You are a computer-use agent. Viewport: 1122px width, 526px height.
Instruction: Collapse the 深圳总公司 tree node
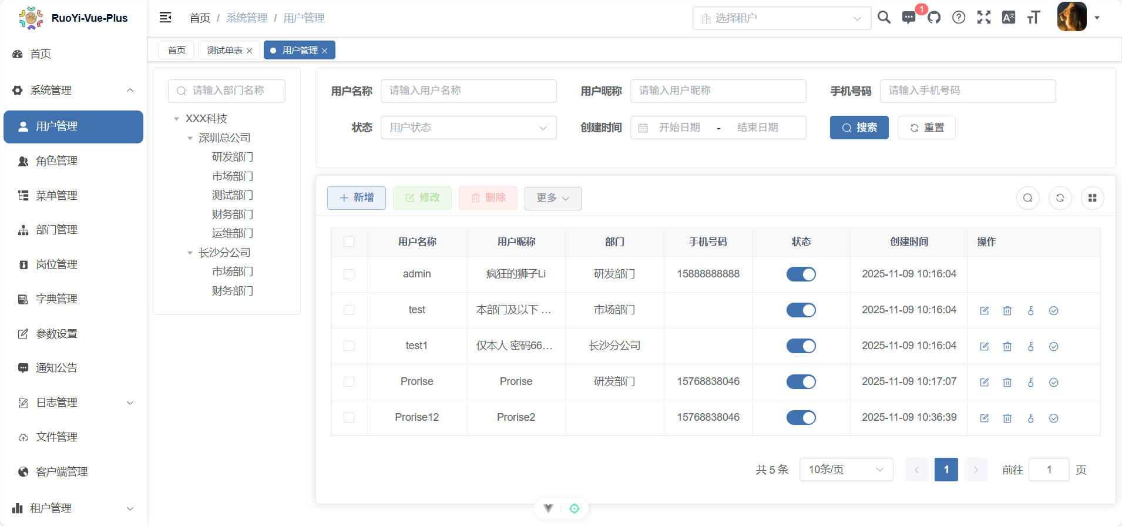pos(190,138)
